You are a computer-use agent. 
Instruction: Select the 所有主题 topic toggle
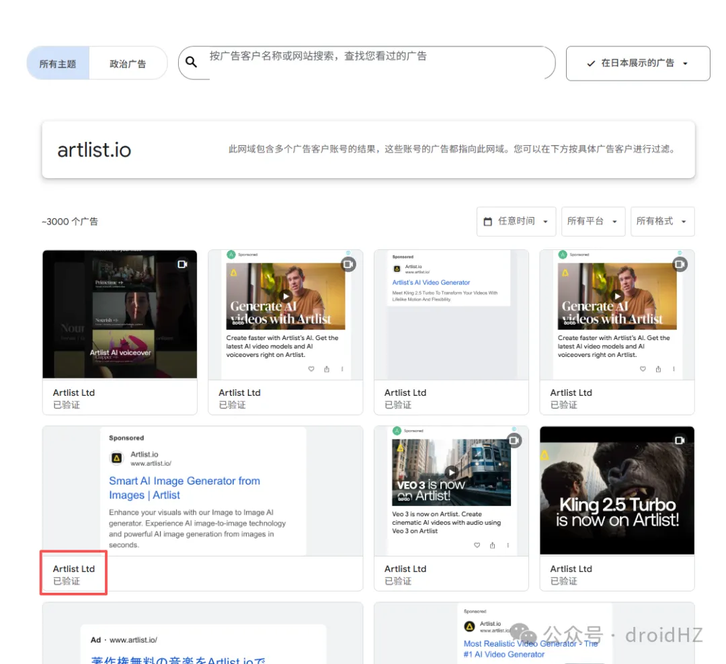58,64
